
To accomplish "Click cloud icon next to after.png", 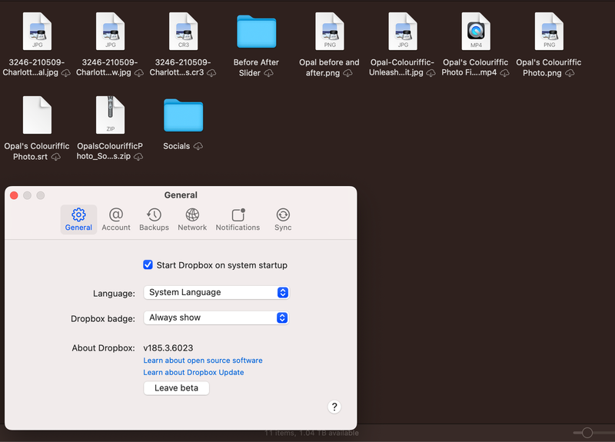I will pos(347,73).
